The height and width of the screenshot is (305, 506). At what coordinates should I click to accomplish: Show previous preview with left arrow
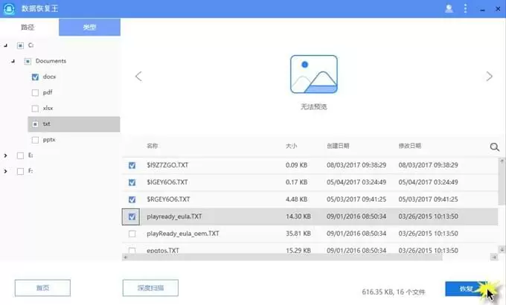click(x=138, y=77)
